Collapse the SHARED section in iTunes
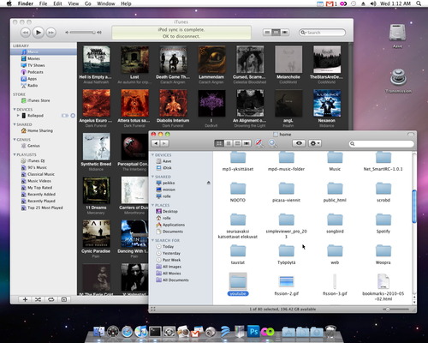 pos(15,124)
